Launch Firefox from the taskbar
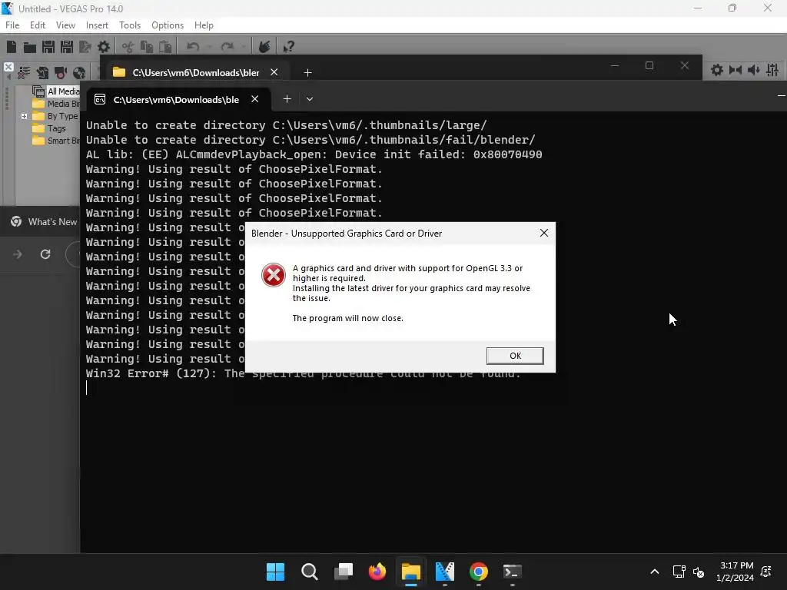787x590 pixels. (x=377, y=572)
